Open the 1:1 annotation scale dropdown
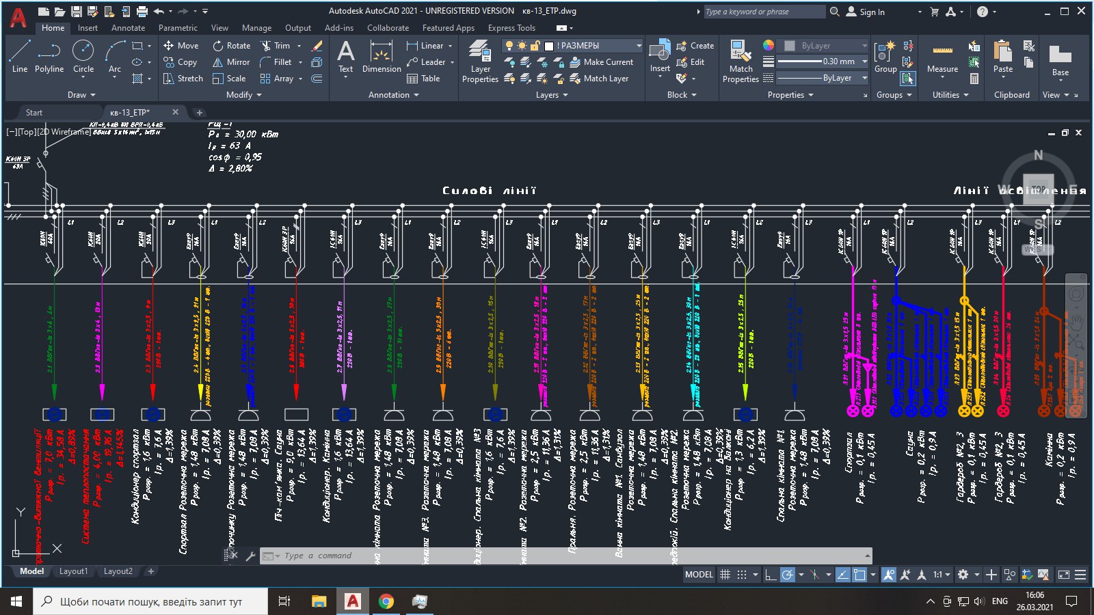 point(942,575)
